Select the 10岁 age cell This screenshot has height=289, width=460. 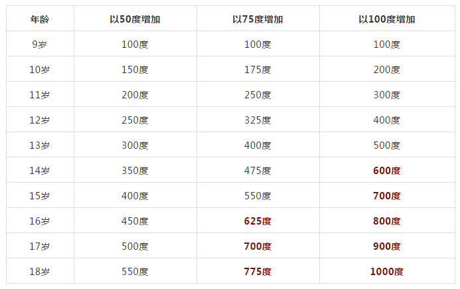[40, 70]
